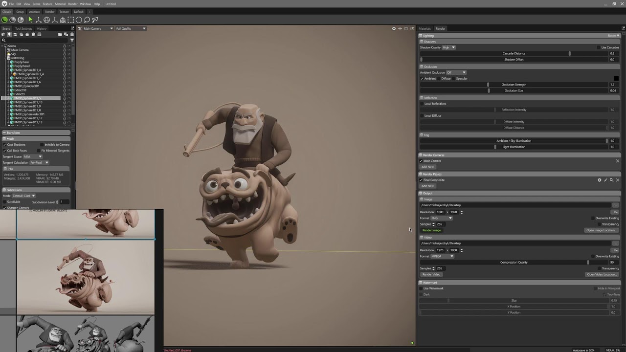The width and height of the screenshot is (626, 352).
Task: Preview Final Composite with magnifier icon
Action: pyautogui.click(x=611, y=180)
